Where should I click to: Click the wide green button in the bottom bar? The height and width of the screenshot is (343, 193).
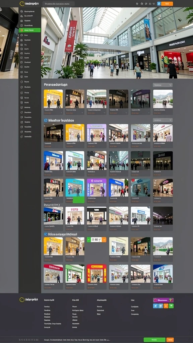154,340
